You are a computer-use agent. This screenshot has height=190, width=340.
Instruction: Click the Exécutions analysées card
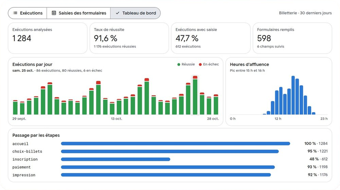tap(48, 38)
